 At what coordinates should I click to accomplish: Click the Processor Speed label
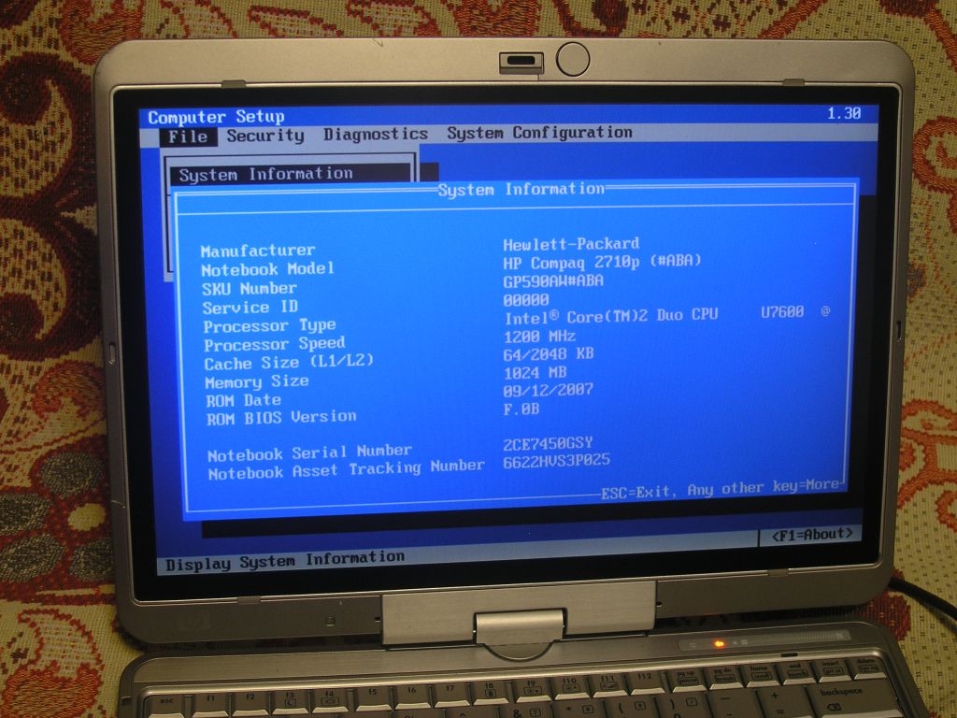(275, 344)
